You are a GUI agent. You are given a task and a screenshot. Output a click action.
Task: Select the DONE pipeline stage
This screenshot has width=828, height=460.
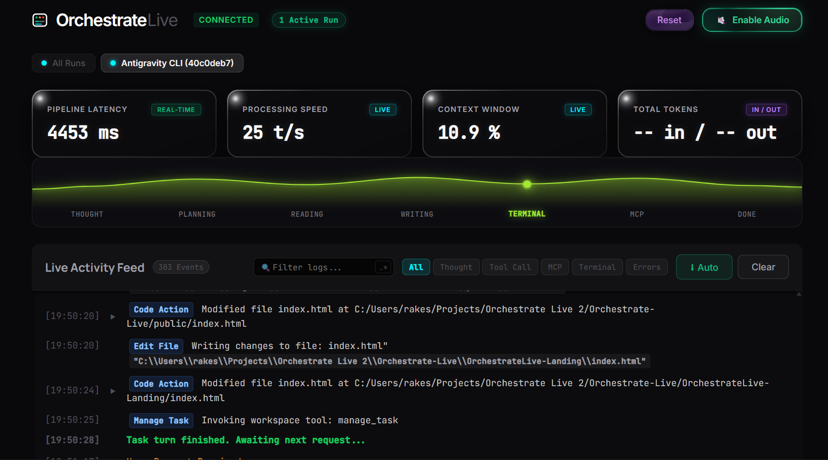[747, 214]
